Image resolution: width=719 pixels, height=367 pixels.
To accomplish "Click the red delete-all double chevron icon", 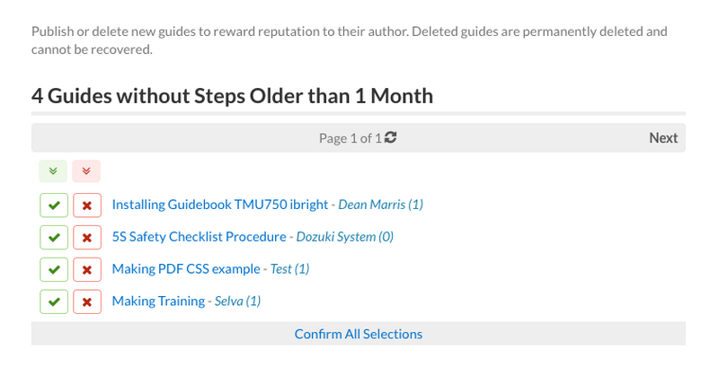I will click(86, 171).
